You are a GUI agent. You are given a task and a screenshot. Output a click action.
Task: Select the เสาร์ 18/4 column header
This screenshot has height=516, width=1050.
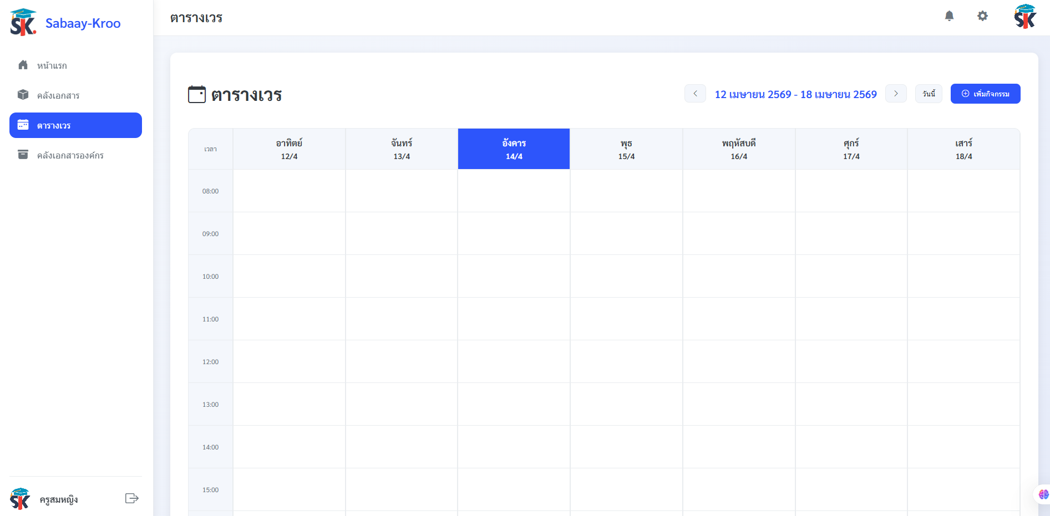(x=963, y=149)
